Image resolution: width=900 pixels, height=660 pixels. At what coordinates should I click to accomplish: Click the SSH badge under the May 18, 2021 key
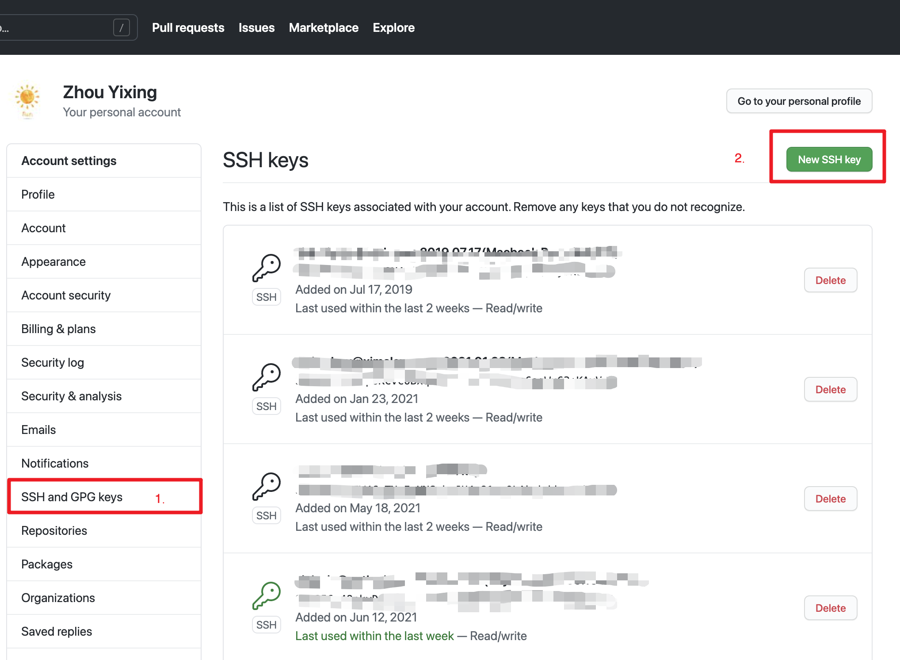(x=267, y=515)
